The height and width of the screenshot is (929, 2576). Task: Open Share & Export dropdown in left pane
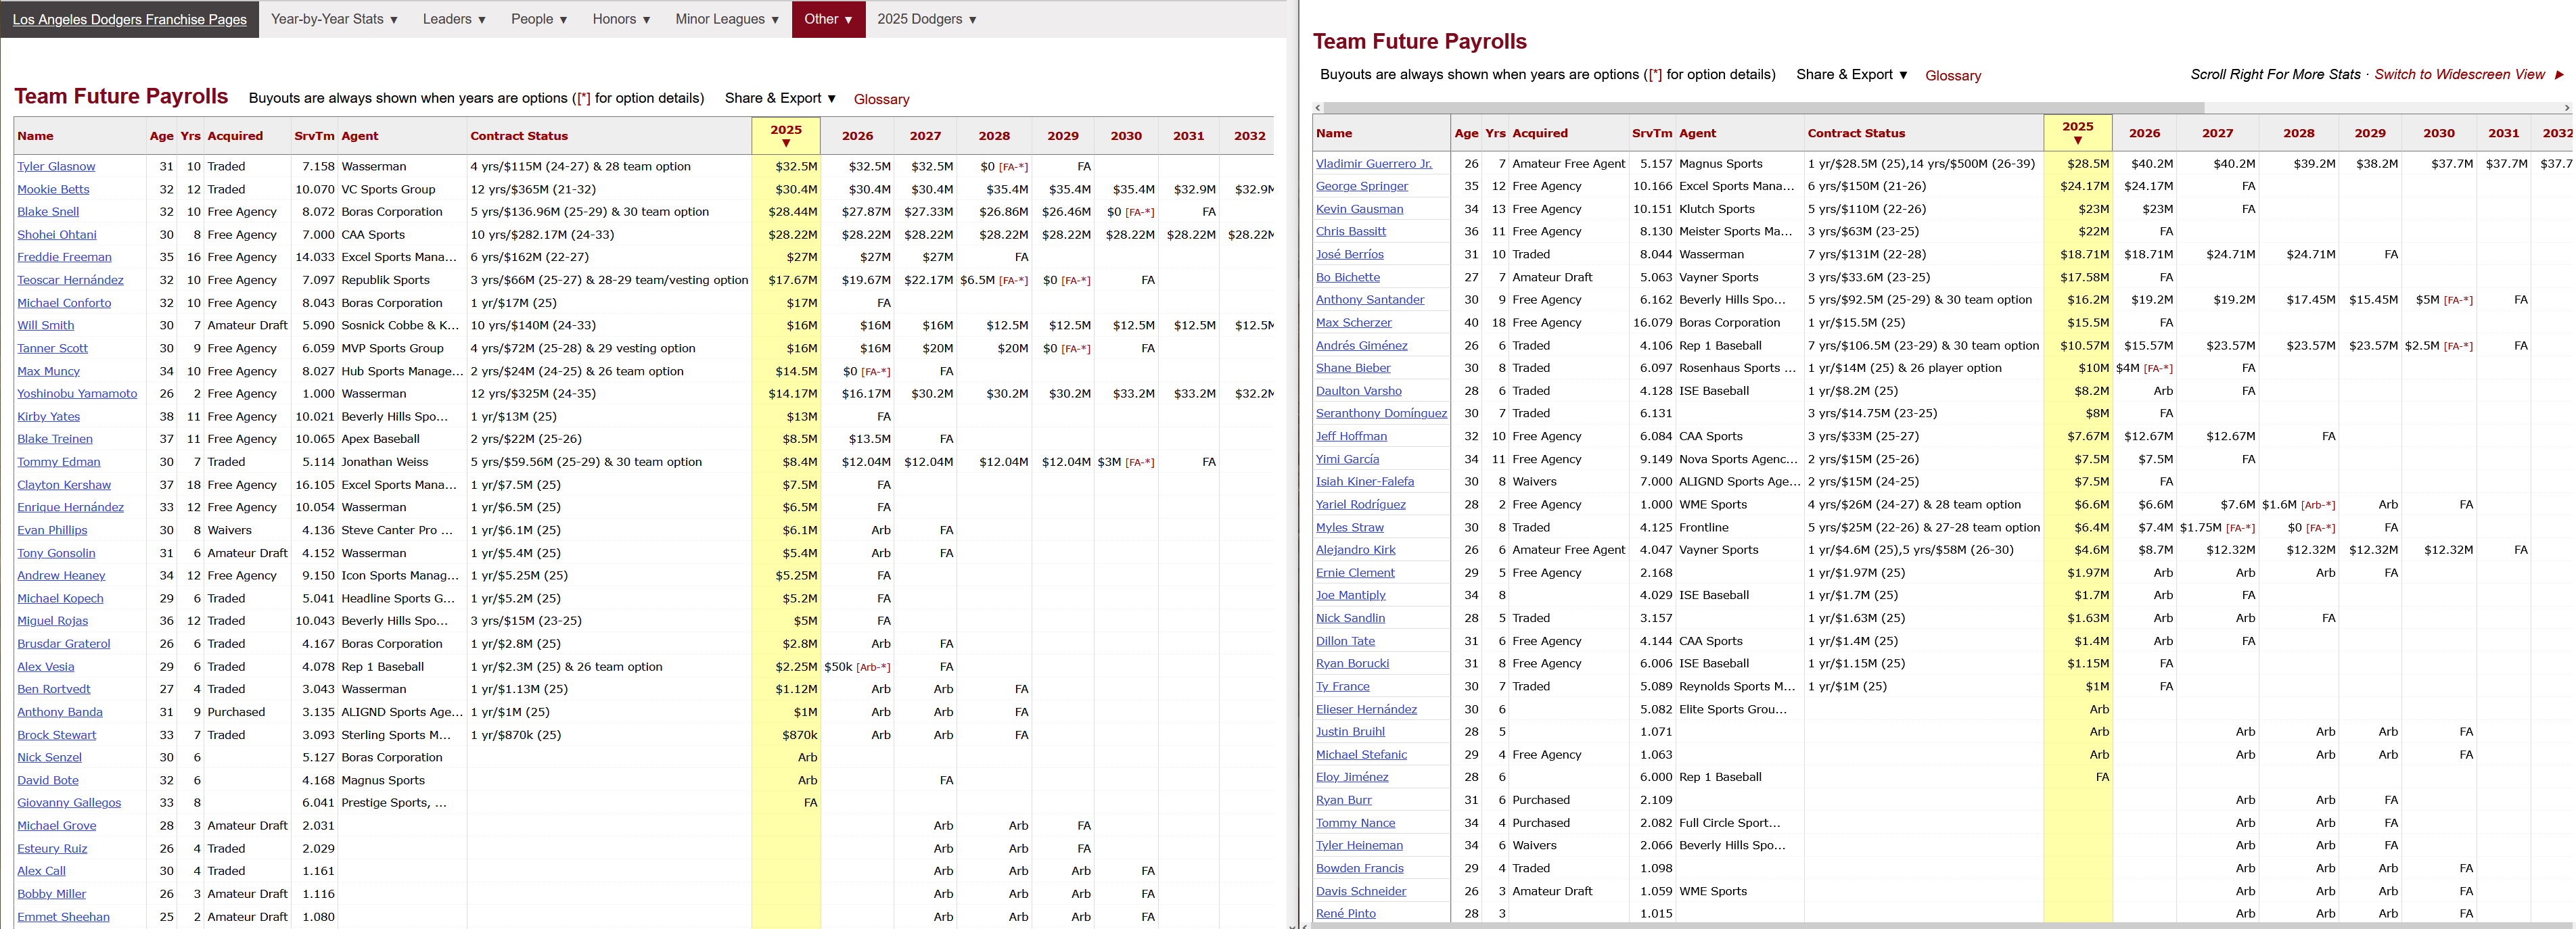click(780, 98)
